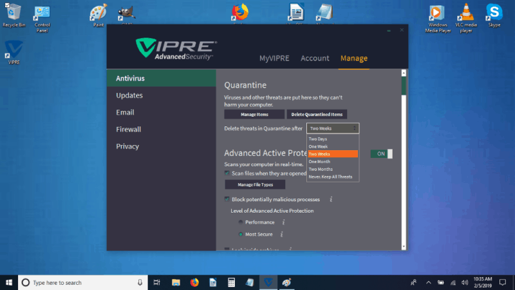
Task: Open the LibreOffice Writer taskbar icon
Action: click(x=213, y=282)
